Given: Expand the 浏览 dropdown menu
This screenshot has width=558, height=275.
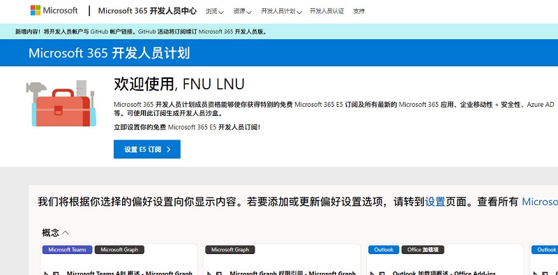Looking at the screenshot, I should 215,11.
